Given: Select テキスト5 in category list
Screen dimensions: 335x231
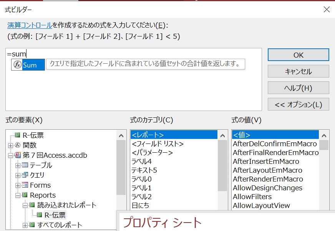Looking at the screenshot, I should pyautogui.click(x=174, y=170).
